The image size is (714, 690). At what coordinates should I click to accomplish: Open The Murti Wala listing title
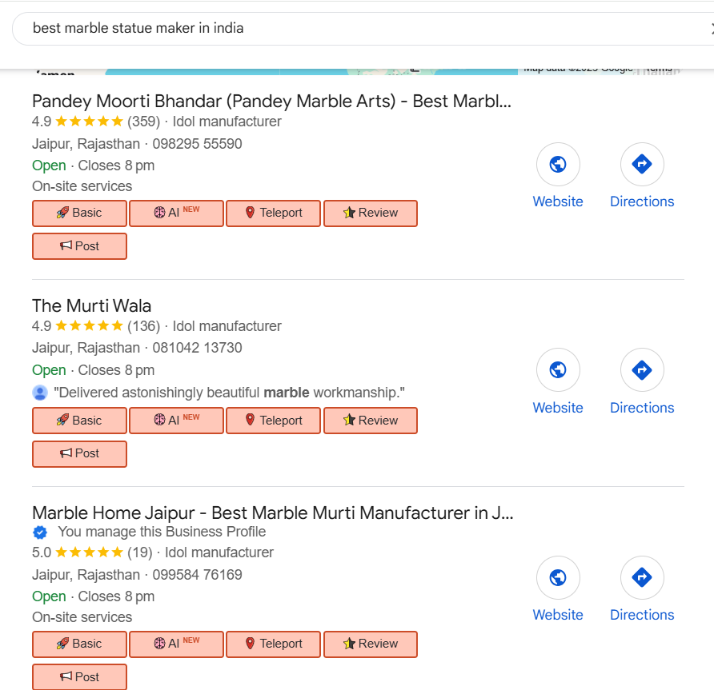tap(91, 306)
